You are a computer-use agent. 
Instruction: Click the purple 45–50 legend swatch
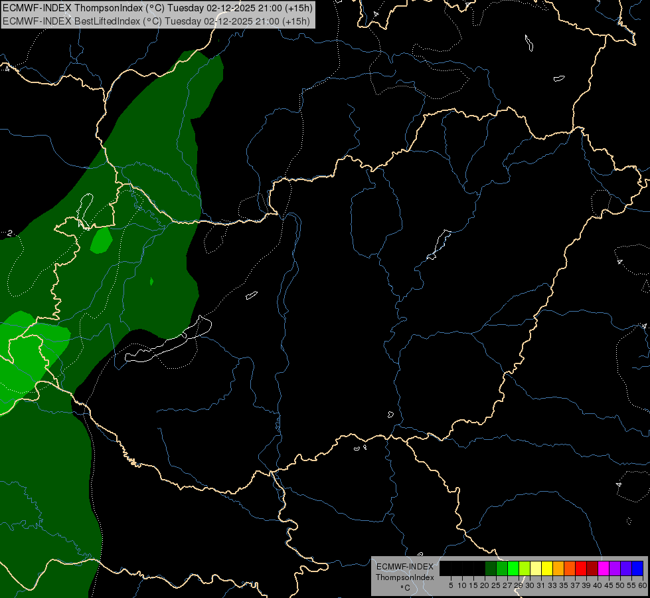click(615, 568)
